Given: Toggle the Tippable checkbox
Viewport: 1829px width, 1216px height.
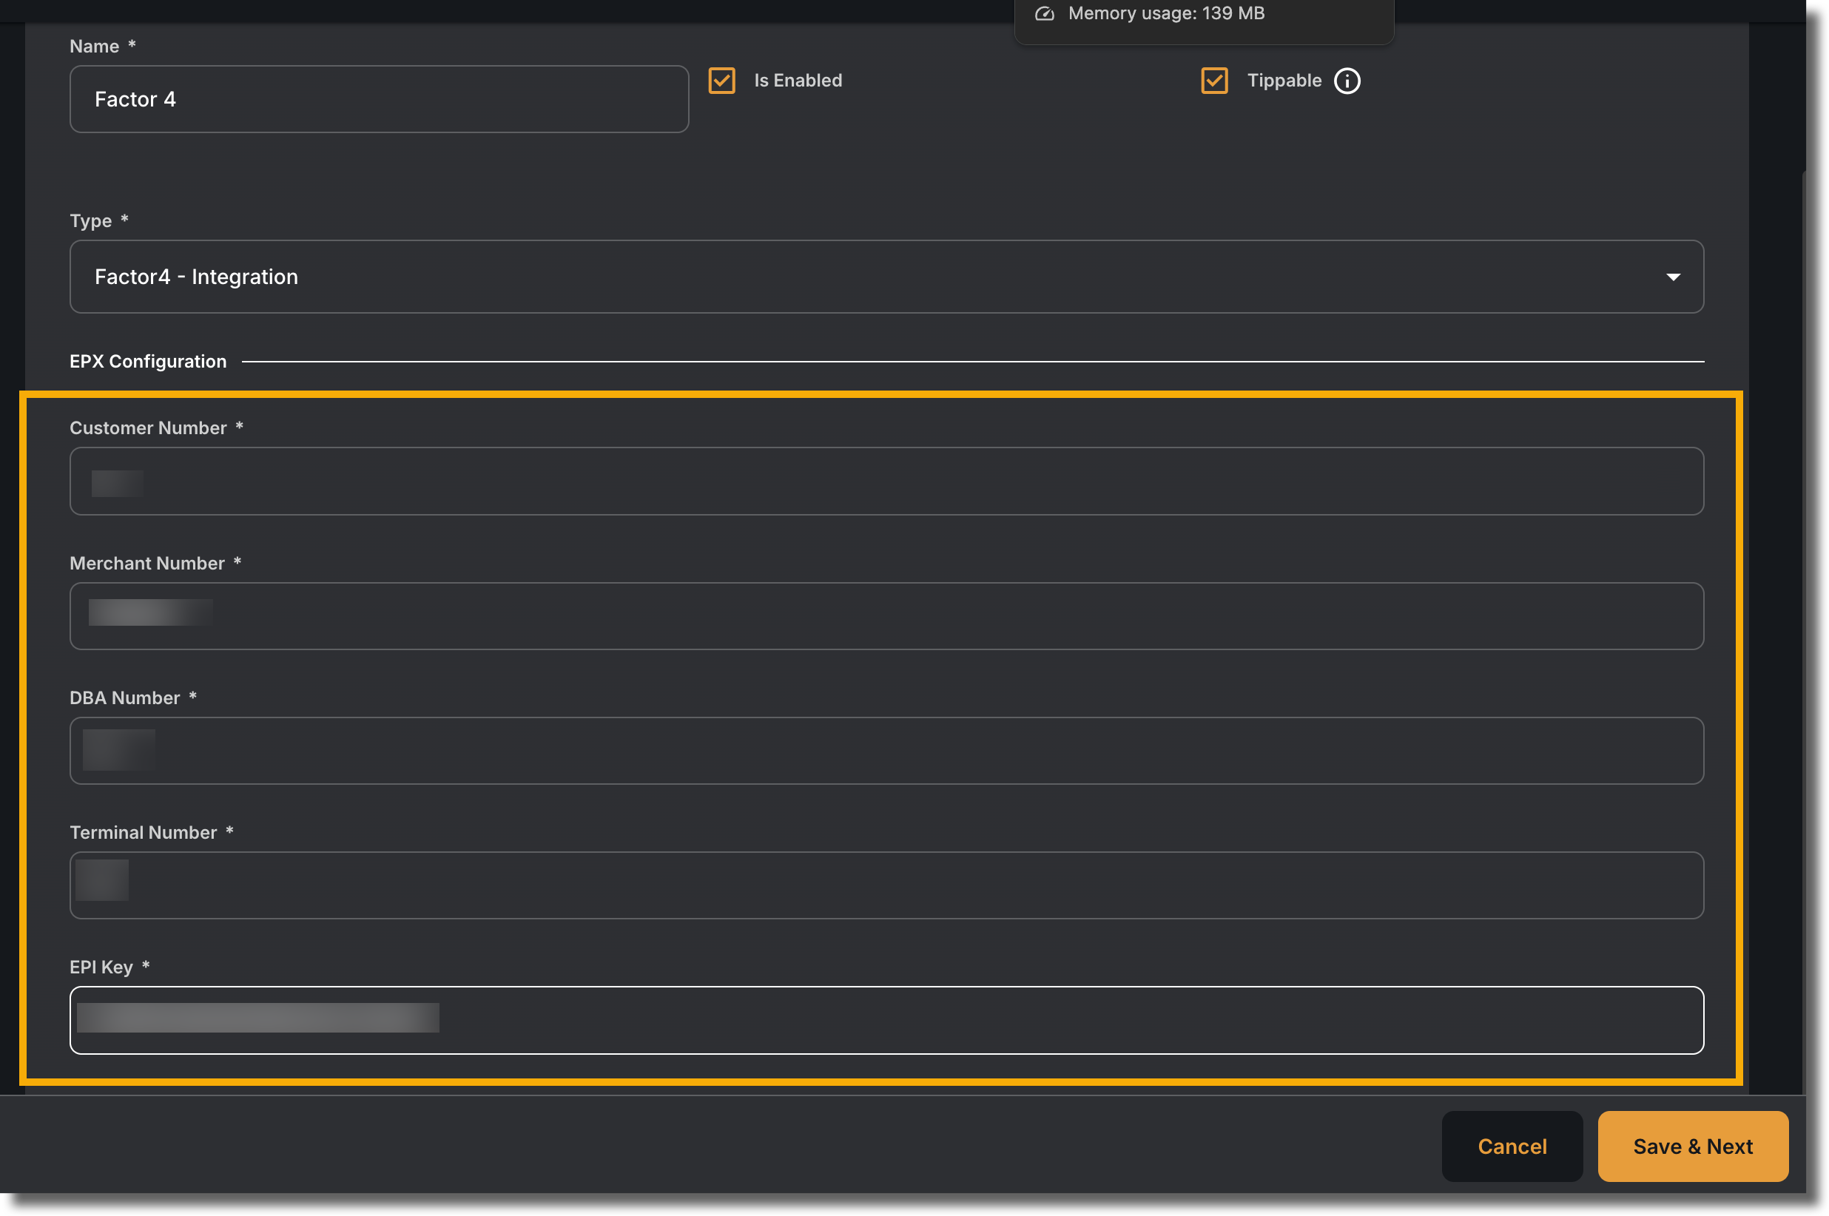Looking at the screenshot, I should click(x=1214, y=81).
